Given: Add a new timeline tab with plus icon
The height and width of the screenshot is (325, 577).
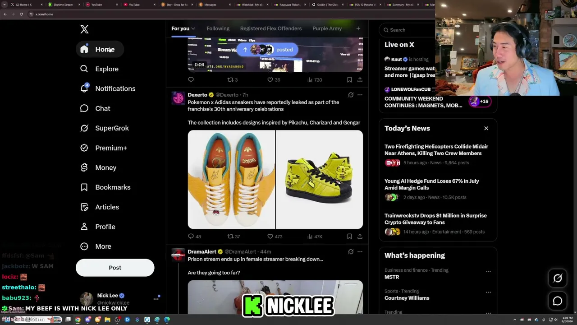Looking at the screenshot, I should [x=358, y=28].
